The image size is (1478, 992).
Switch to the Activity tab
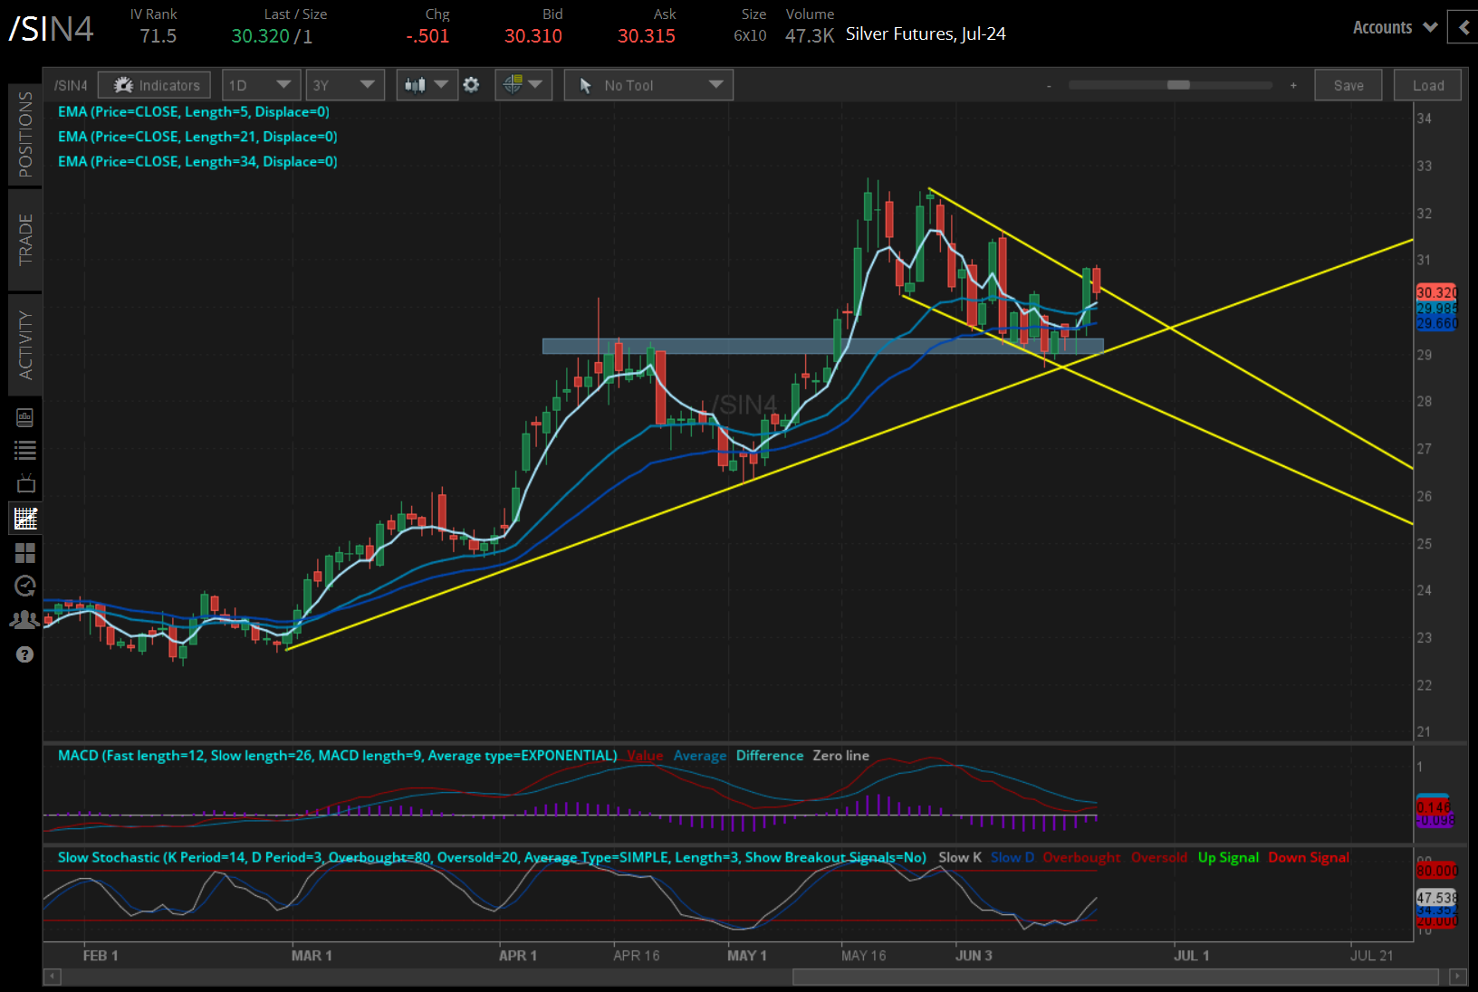click(25, 345)
